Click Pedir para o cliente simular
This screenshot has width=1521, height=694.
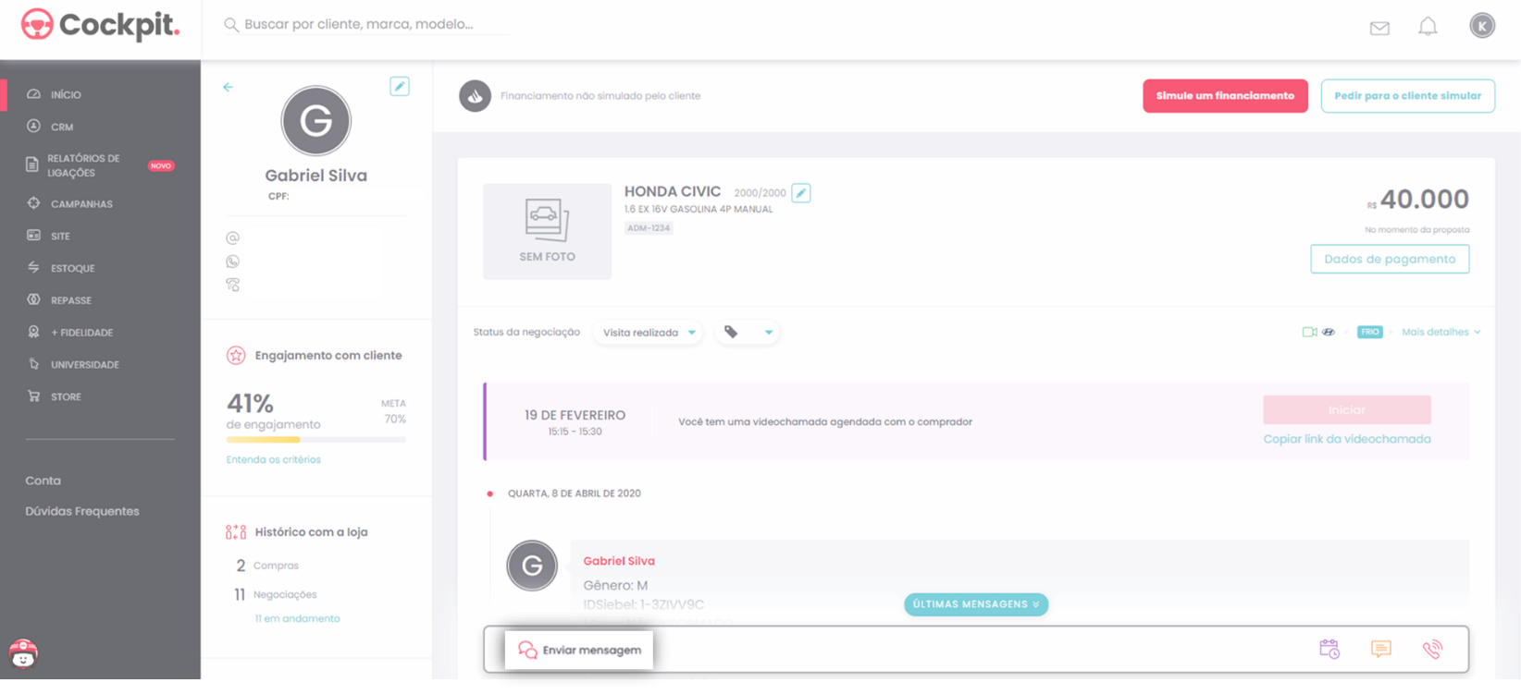tap(1407, 96)
